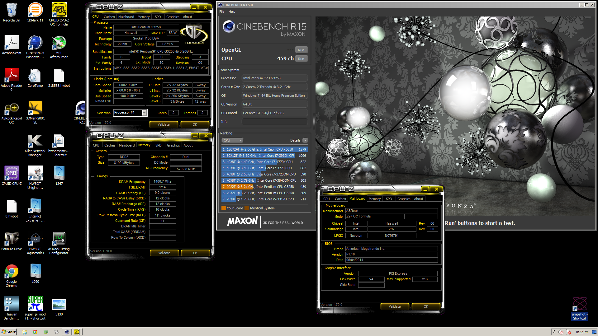Run the CPU benchmark test

301,59
